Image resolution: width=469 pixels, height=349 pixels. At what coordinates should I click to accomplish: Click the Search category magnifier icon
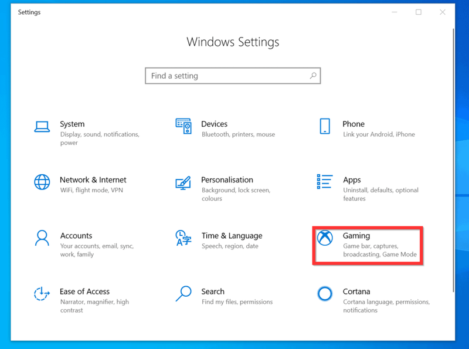pyautogui.click(x=183, y=294)
